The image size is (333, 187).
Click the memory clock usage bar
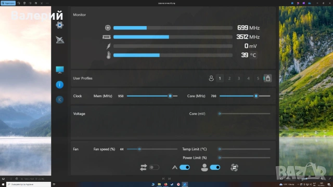[173, 37]
